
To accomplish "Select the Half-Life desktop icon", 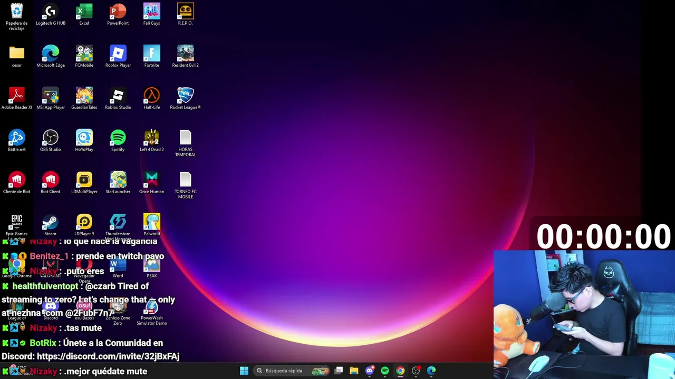I will point(152,99).
